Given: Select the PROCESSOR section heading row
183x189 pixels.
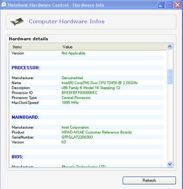Looking at the screenshot, I should pyautogui.click(x=87, y=68).
